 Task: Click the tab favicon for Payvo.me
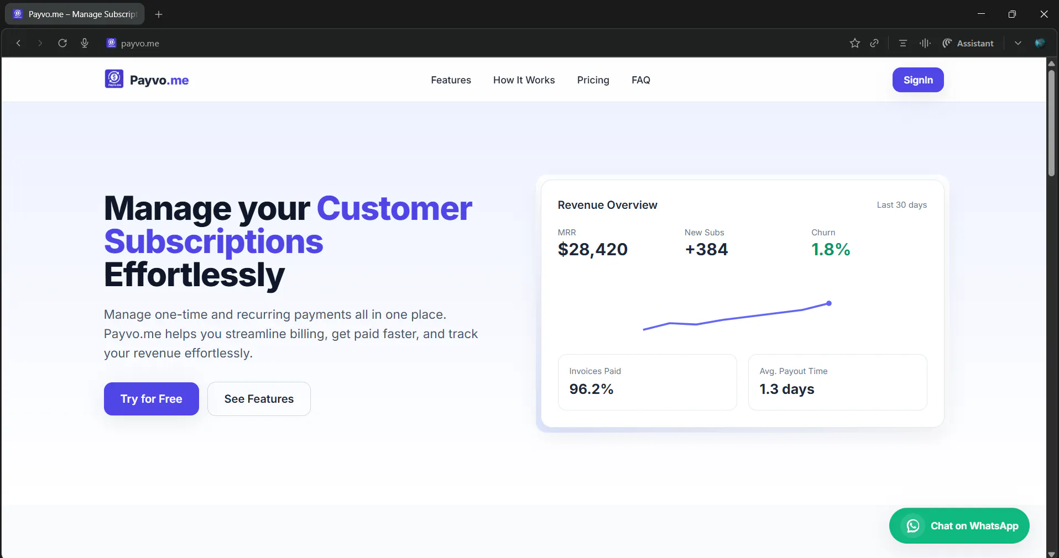pos(18,14)
